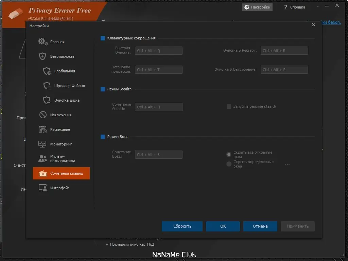Click the users icon beside Мульти-пользователи
This screenshot has width=348, height=261.
click(42, 158)
